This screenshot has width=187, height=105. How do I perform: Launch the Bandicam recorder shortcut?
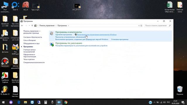coord(5,62)
